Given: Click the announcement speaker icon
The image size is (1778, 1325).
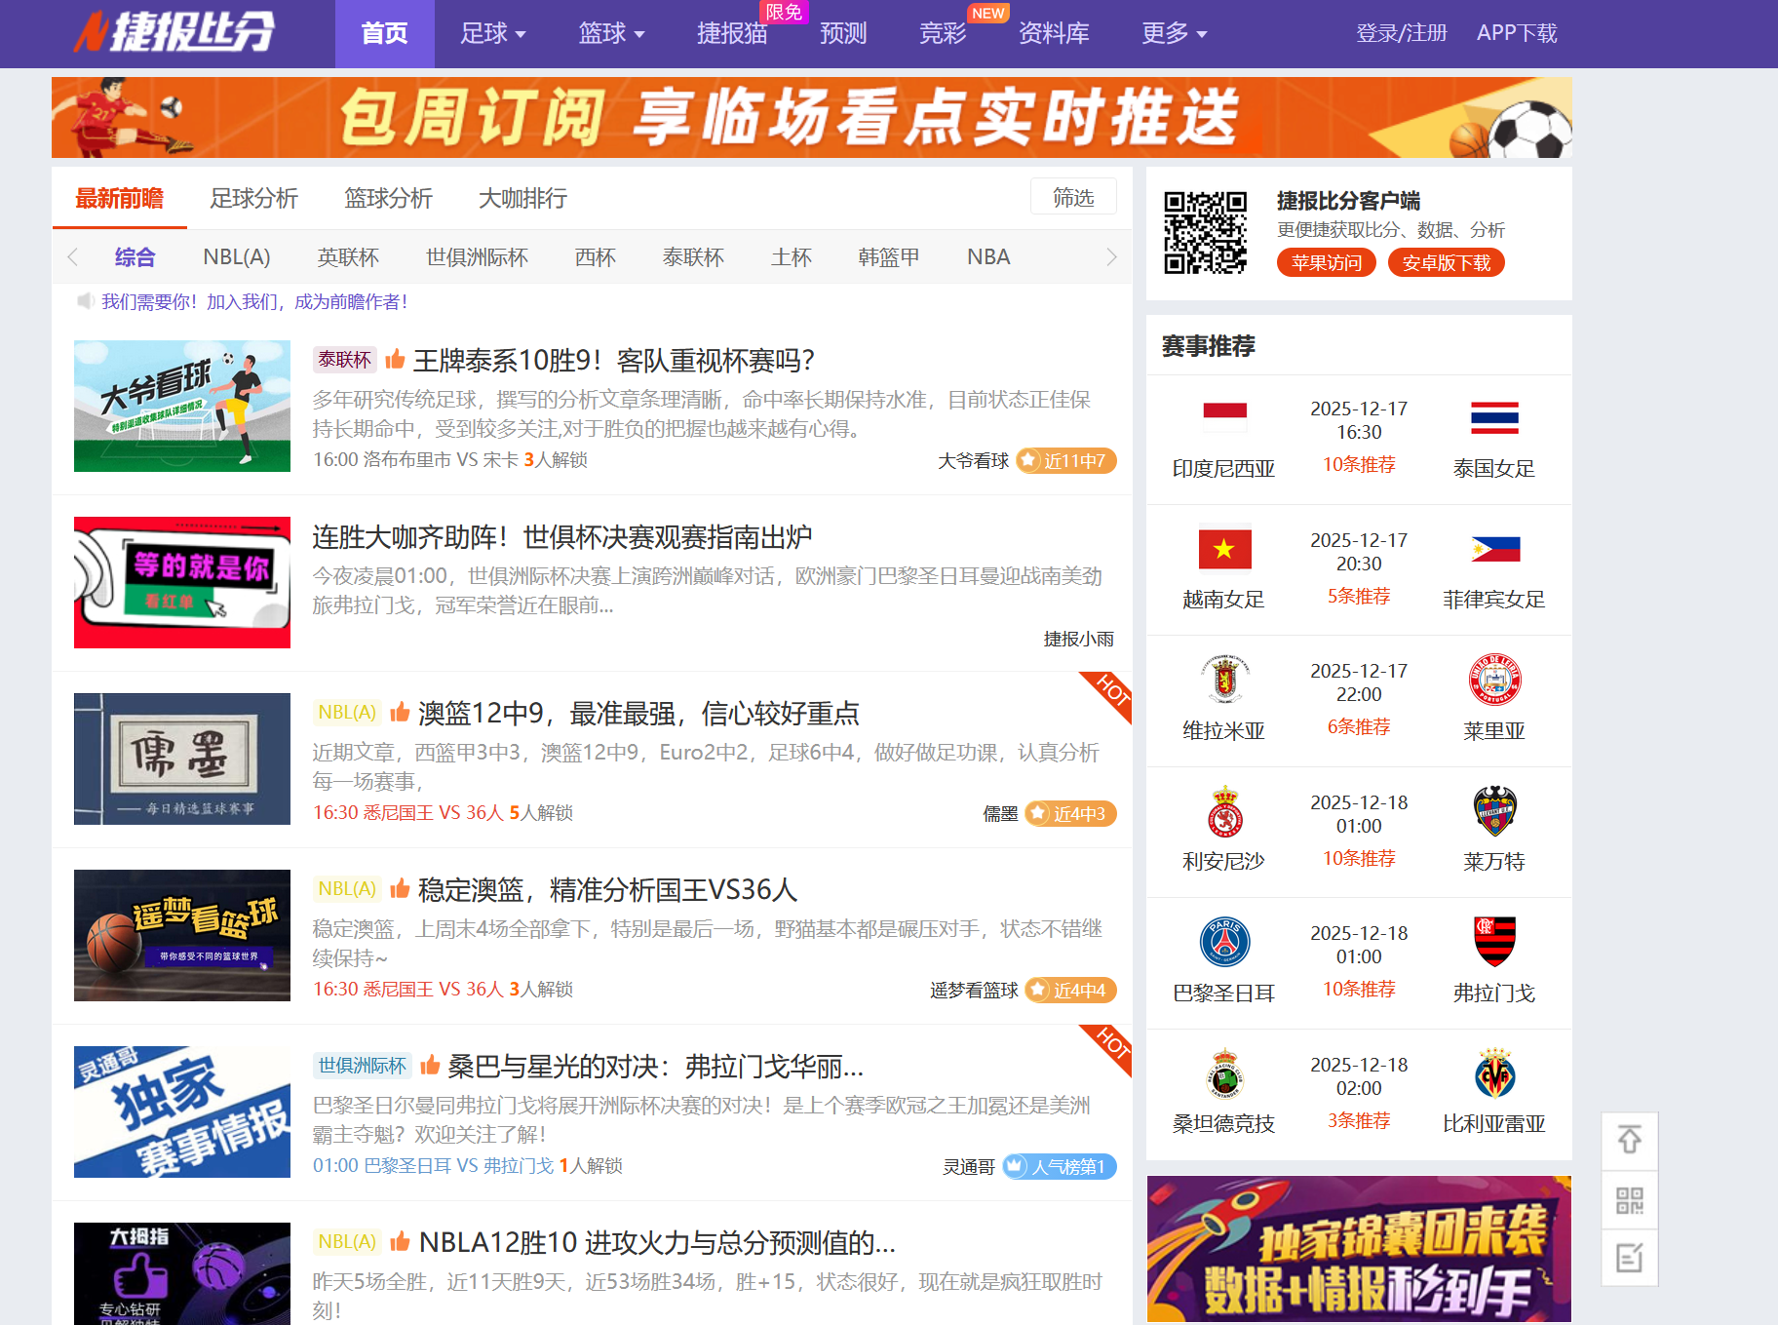Looking at the screenshot, I should pyautogui.click(x=86, y=302).
